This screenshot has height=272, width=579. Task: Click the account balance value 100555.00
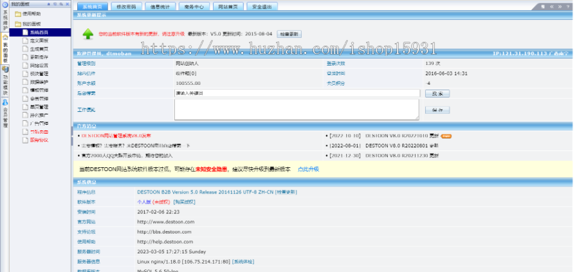[188, 84]
